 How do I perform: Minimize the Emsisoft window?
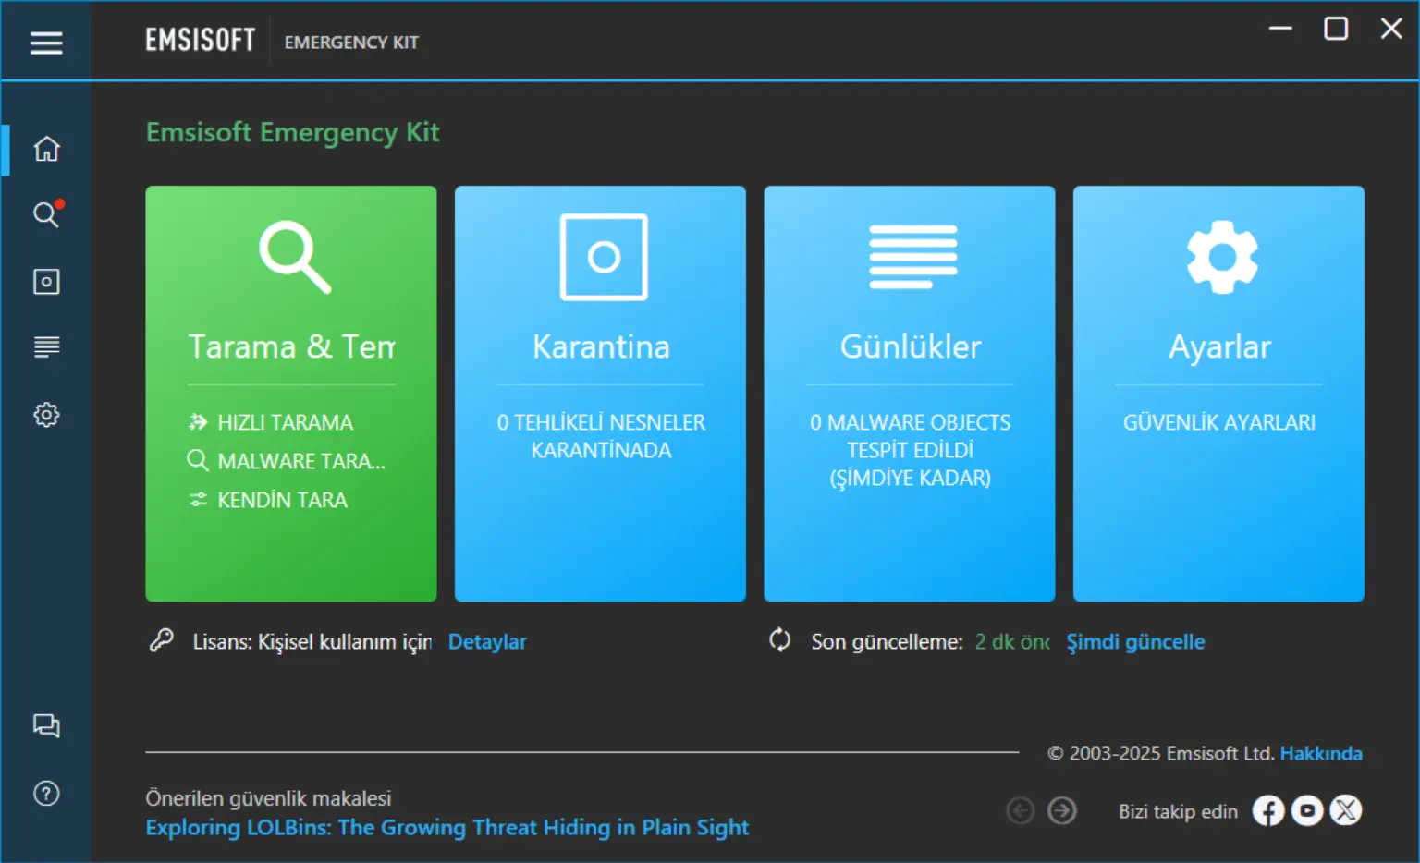click(1280, 29)
